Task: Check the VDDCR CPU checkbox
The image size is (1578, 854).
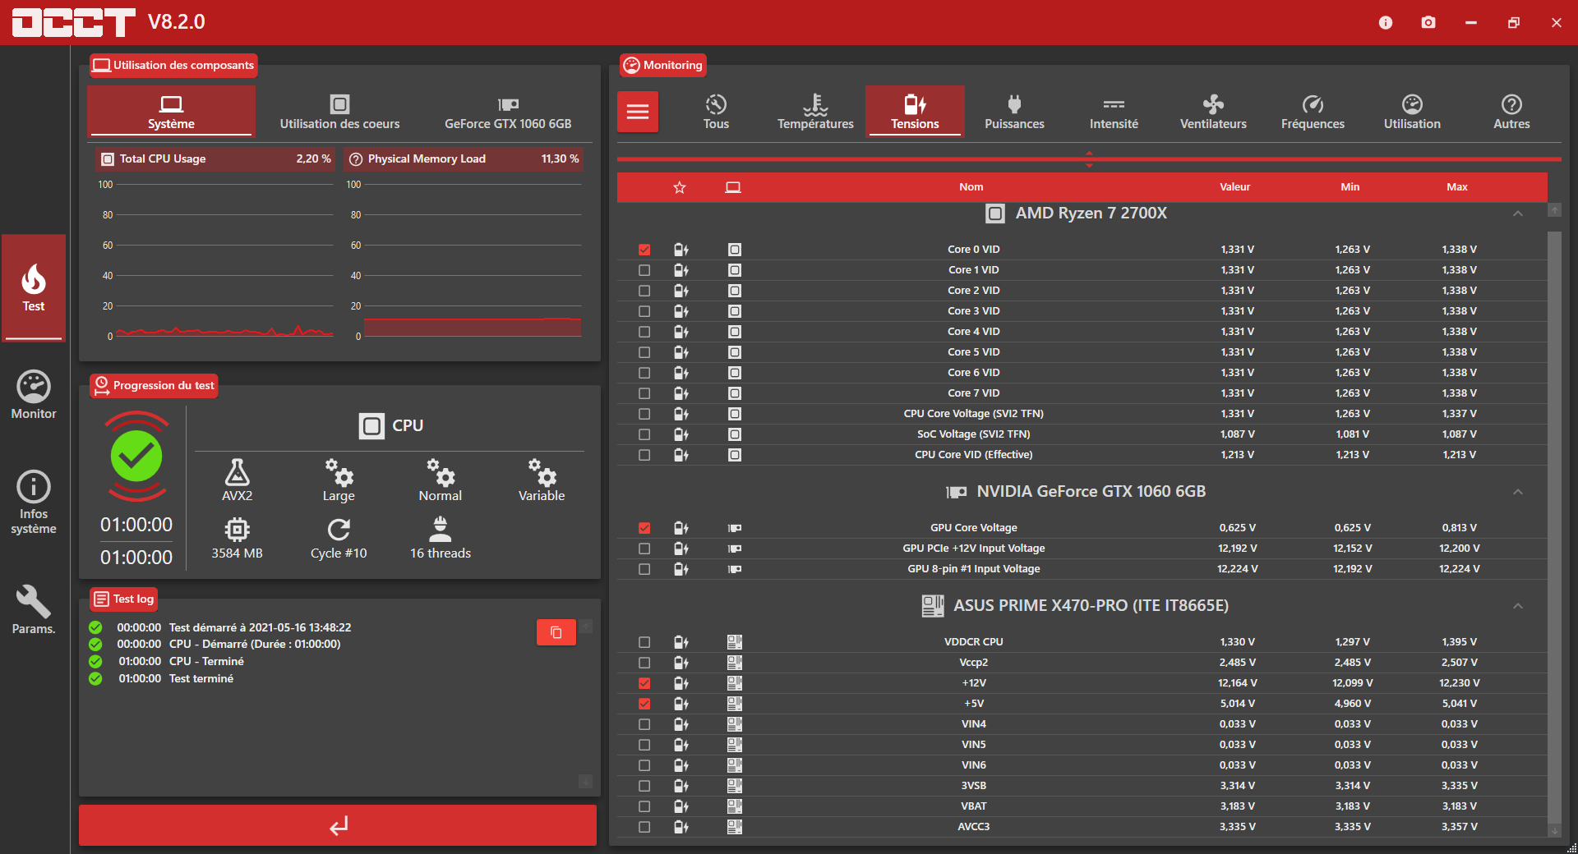Action: pyautogui.click(x=644, y=642)
